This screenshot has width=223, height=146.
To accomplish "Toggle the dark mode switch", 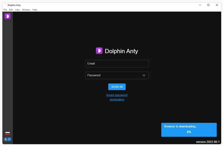I will coord(8,139).
